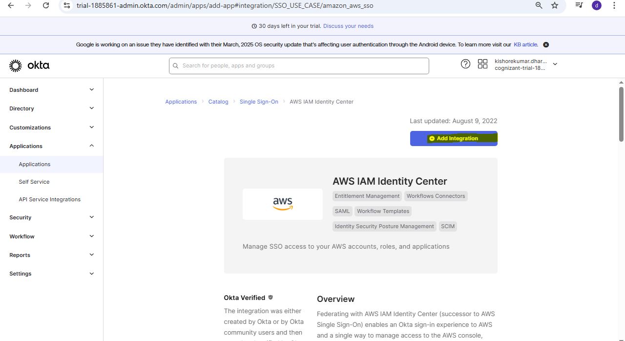This screenshot has height=341, width=625.
Task: Expand the Directory sidebar section
Action: 91,108
